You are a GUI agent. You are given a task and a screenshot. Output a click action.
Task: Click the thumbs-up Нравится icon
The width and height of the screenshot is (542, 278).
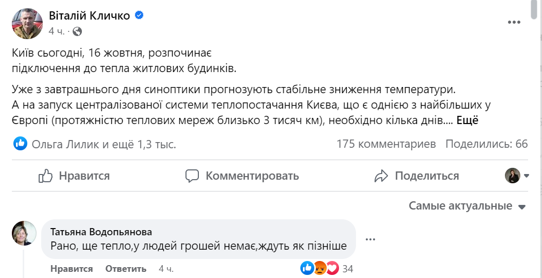46,176
